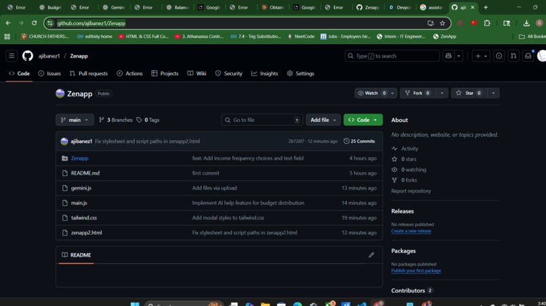
Task: Open Copilot chat icon in header
Action: pyautogui.click(x=448, y=56)
